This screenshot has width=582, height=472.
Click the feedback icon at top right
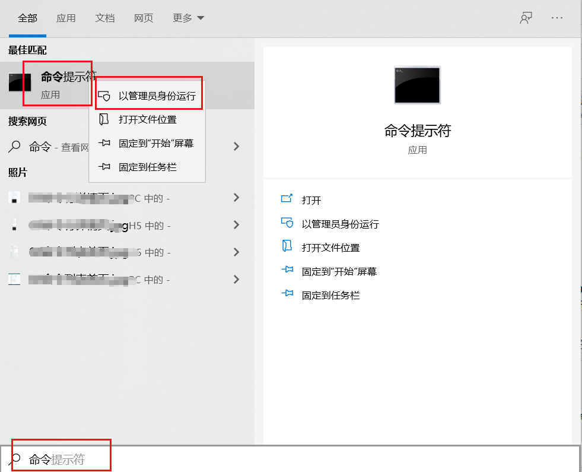pos(526,18)
